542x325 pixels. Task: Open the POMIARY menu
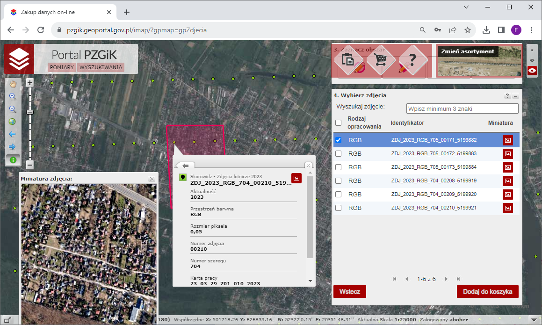coord(62,67)
